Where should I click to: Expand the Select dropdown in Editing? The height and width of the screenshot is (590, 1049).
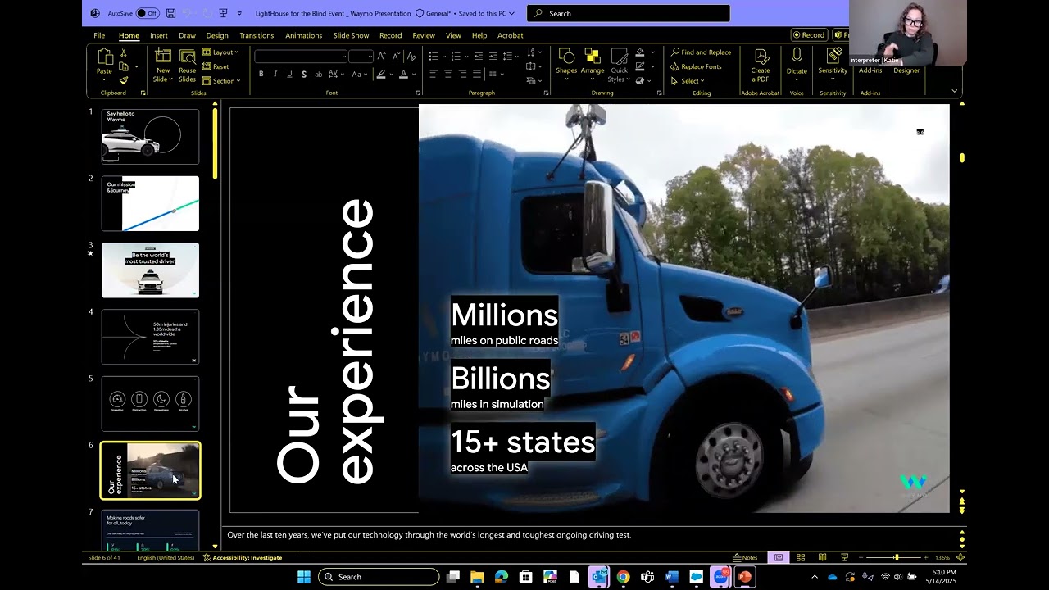pyautogui.click(x=687, y=81)
